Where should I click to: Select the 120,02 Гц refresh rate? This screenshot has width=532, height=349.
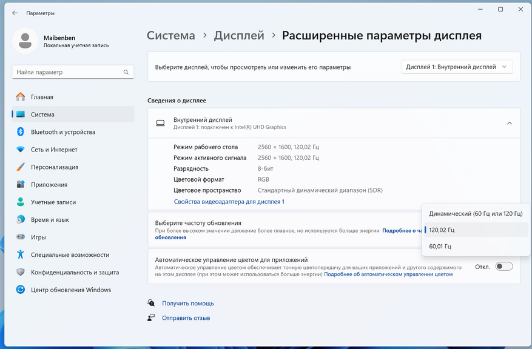[x=476, y=230]
